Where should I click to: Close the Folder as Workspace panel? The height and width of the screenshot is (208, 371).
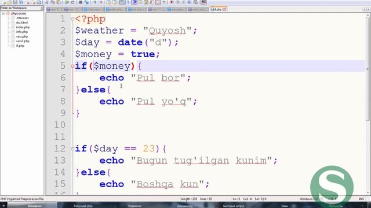pos(42,8)
